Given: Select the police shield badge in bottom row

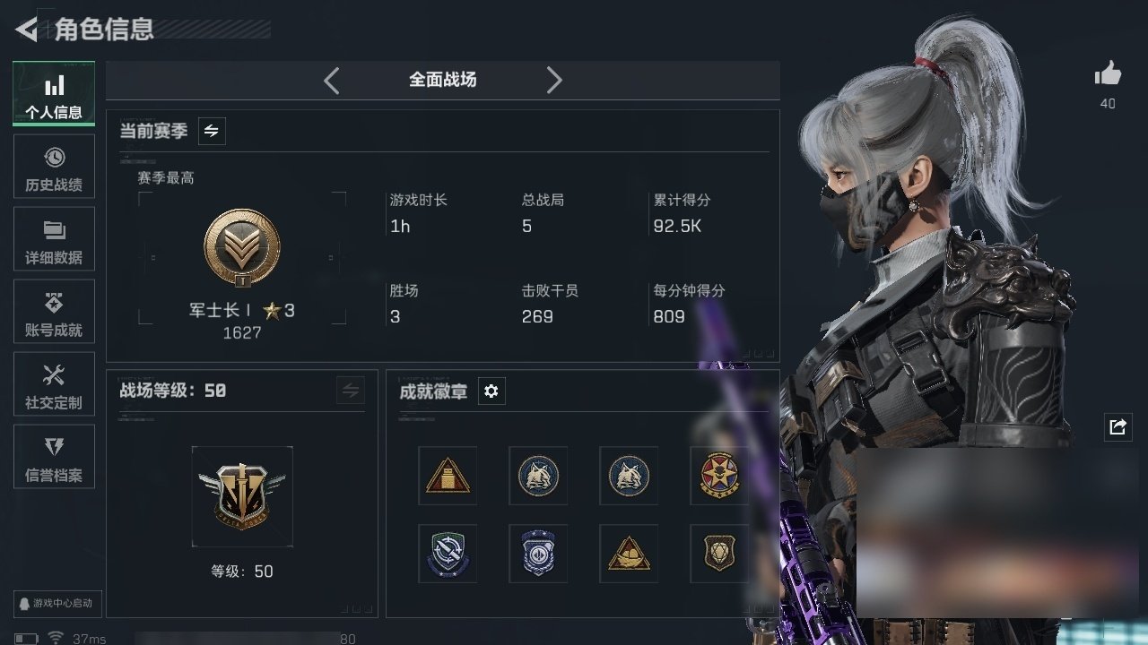Looking at the screenshot, I should tap(538, 554).
